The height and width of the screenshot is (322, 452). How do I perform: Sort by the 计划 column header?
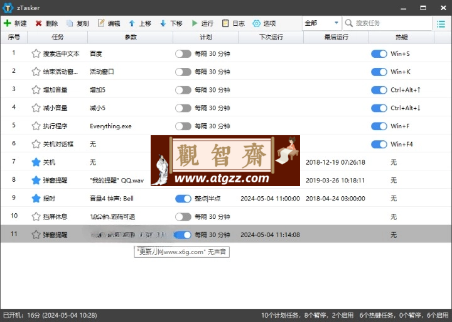205,37
